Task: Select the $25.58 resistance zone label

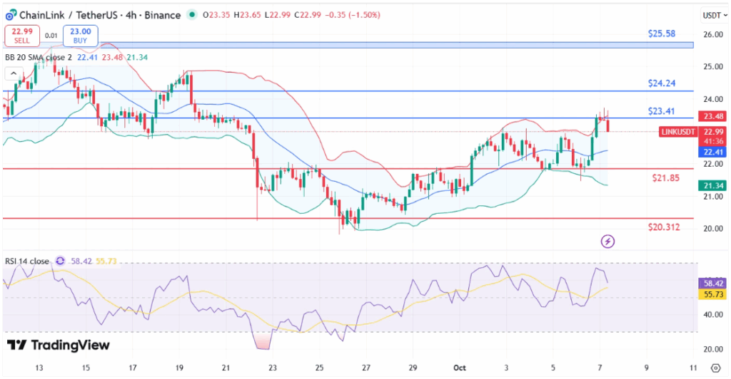Action: coord(661,33)
